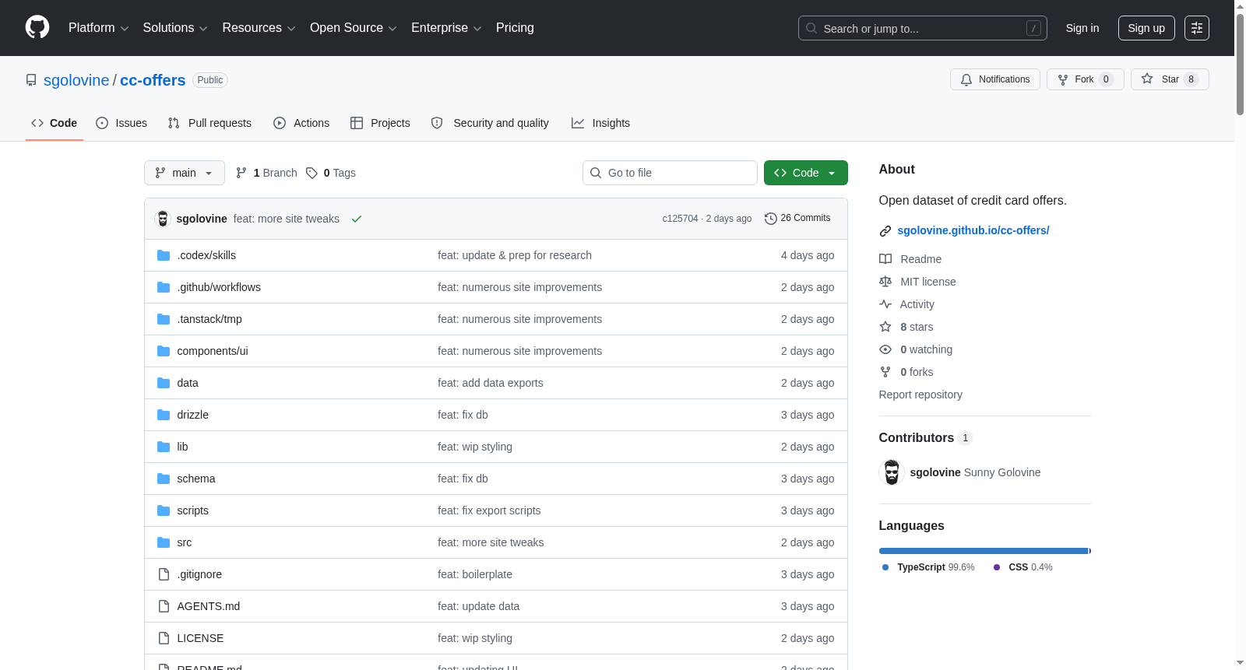Expand the Platform navigation menu
1246x670 pixels.
tap(99, 28)
